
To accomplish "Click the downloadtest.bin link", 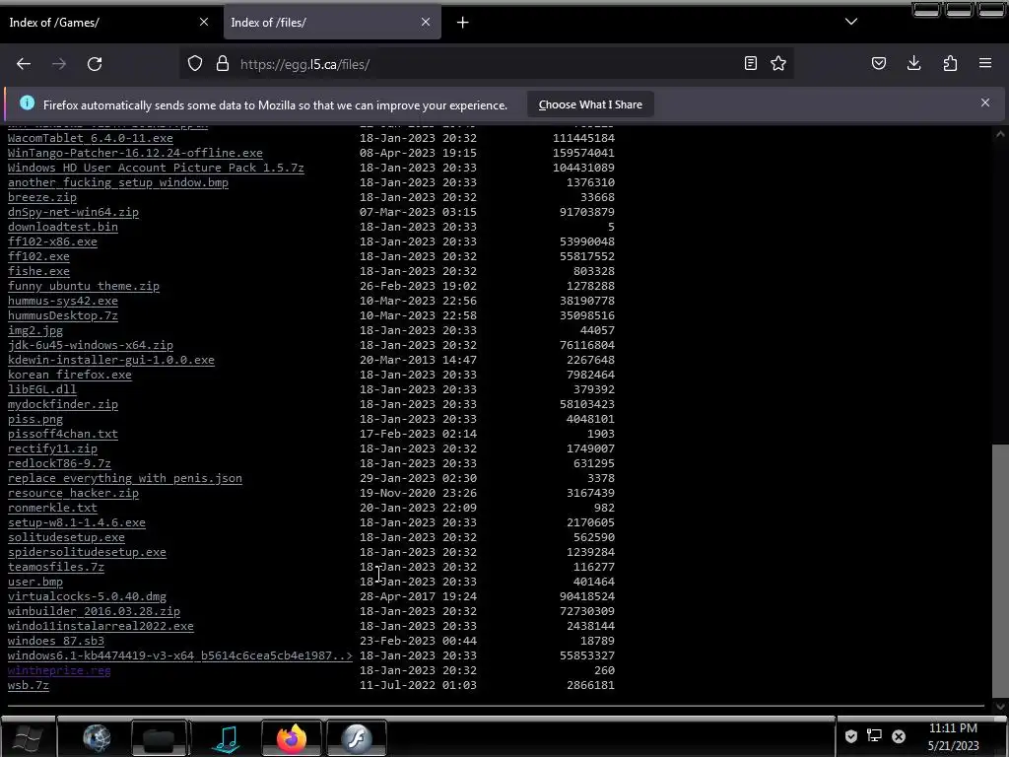I will click(63, 227).
